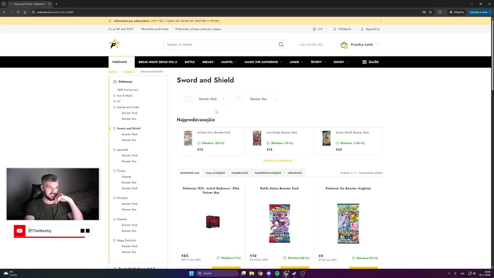Open the Booster Box category tile
Screen dimensions: 494x278
click(x=254, y=99)
